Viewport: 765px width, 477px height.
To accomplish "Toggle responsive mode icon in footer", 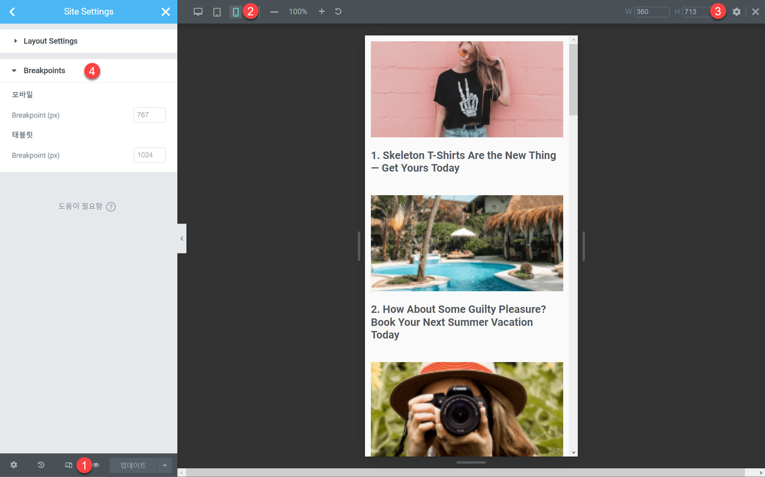I will pyautogui.click(x=69, y=465).
